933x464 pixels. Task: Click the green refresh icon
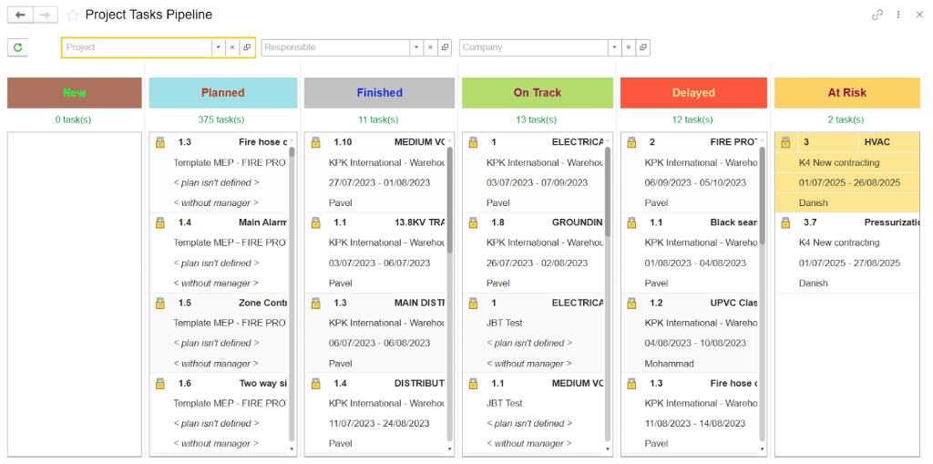point(17,47)
